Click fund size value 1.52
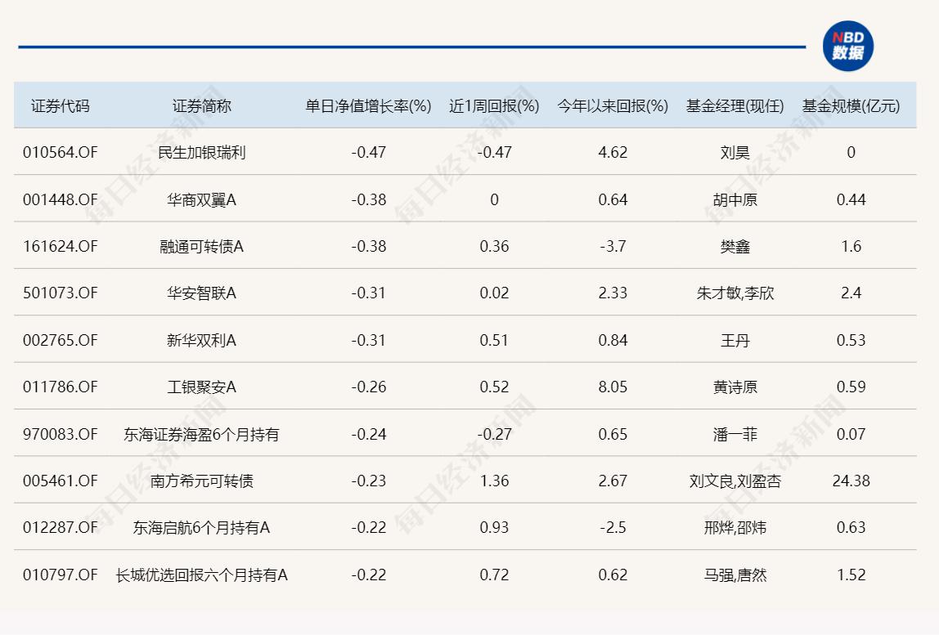 (851, 575)
